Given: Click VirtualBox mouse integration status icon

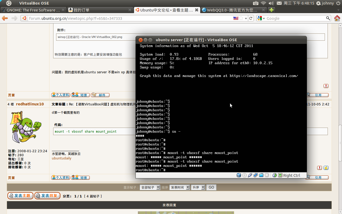Looking at the screenshot, I should tap(275, 175).
